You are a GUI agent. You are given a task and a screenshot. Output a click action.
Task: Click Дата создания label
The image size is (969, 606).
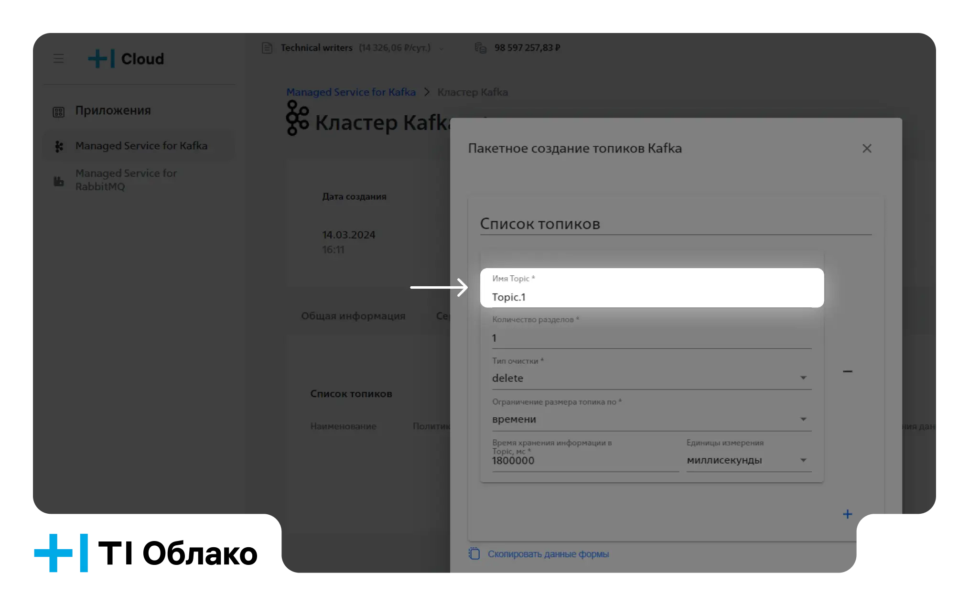click(x=354, y=196)
